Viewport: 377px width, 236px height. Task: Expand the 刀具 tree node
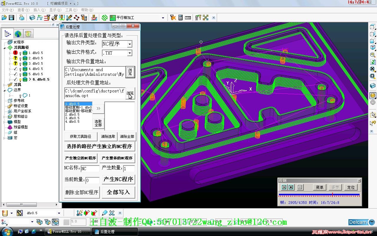click(x=4, y=85)
